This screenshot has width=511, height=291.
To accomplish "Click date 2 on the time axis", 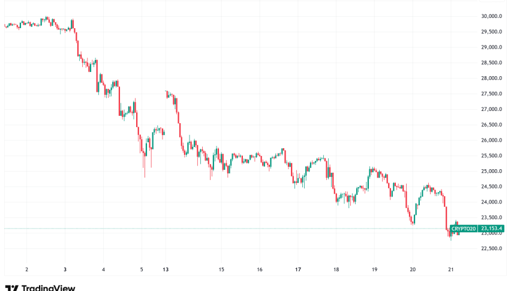I will [x=26, y=270].
